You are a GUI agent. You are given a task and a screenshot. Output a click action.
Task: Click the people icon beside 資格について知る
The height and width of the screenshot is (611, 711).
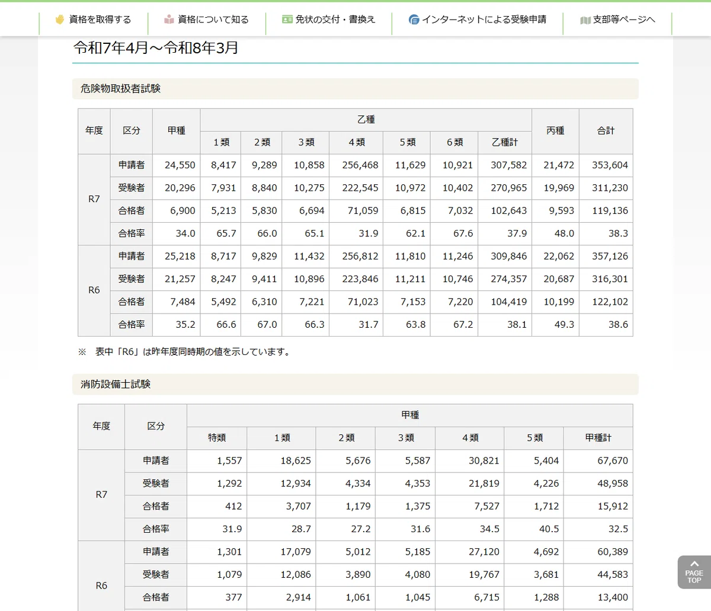(x=169, y=20)
